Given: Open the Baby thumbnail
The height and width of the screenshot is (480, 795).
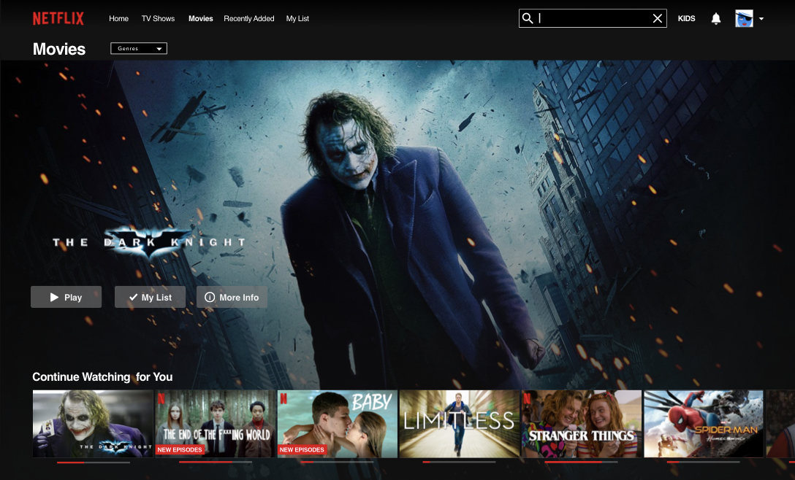Looking at the screenshot, I should tap(337, 424).
